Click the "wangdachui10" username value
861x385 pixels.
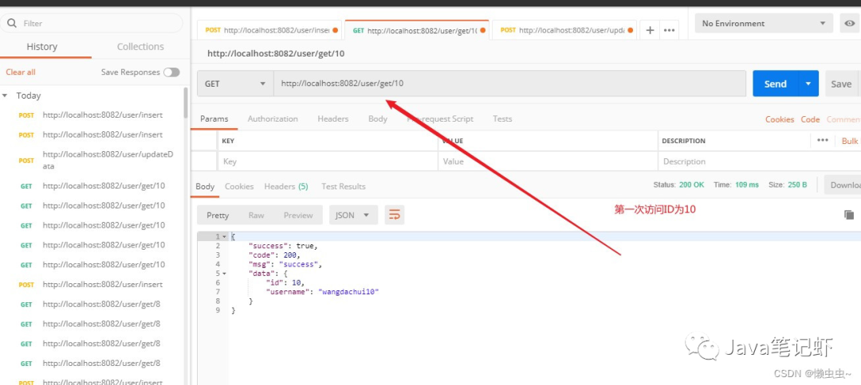pos(348,292)
